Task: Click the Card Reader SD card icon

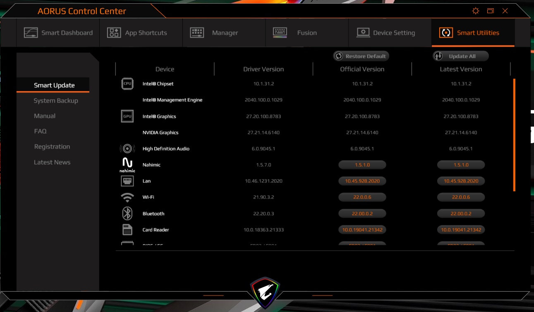Action: click(x=127, y=230)
